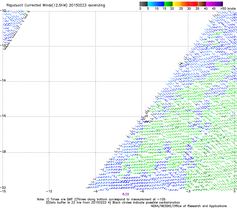Click the '15' label under the color bar
The width and height of the screenshot is (237, 208).
pyautogui.click(x=164, y=9)
